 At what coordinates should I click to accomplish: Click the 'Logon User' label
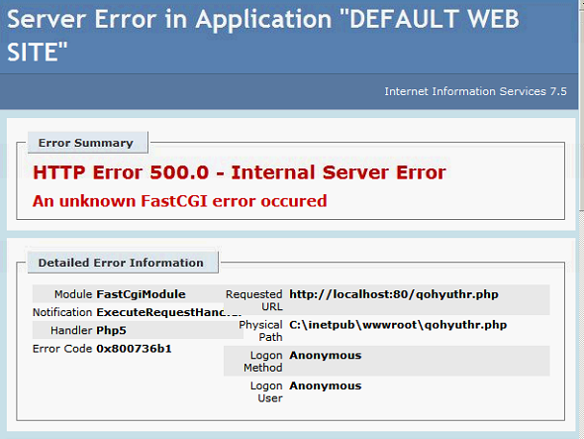coord(266,392)
